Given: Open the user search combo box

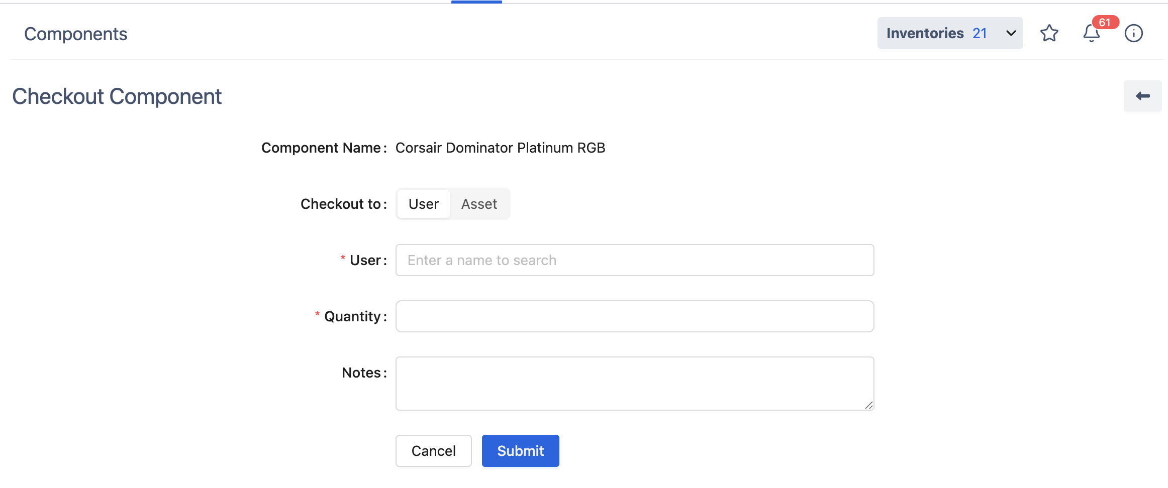Looking at the screenshot, I should pyautogui.click(x=634, y=260).
